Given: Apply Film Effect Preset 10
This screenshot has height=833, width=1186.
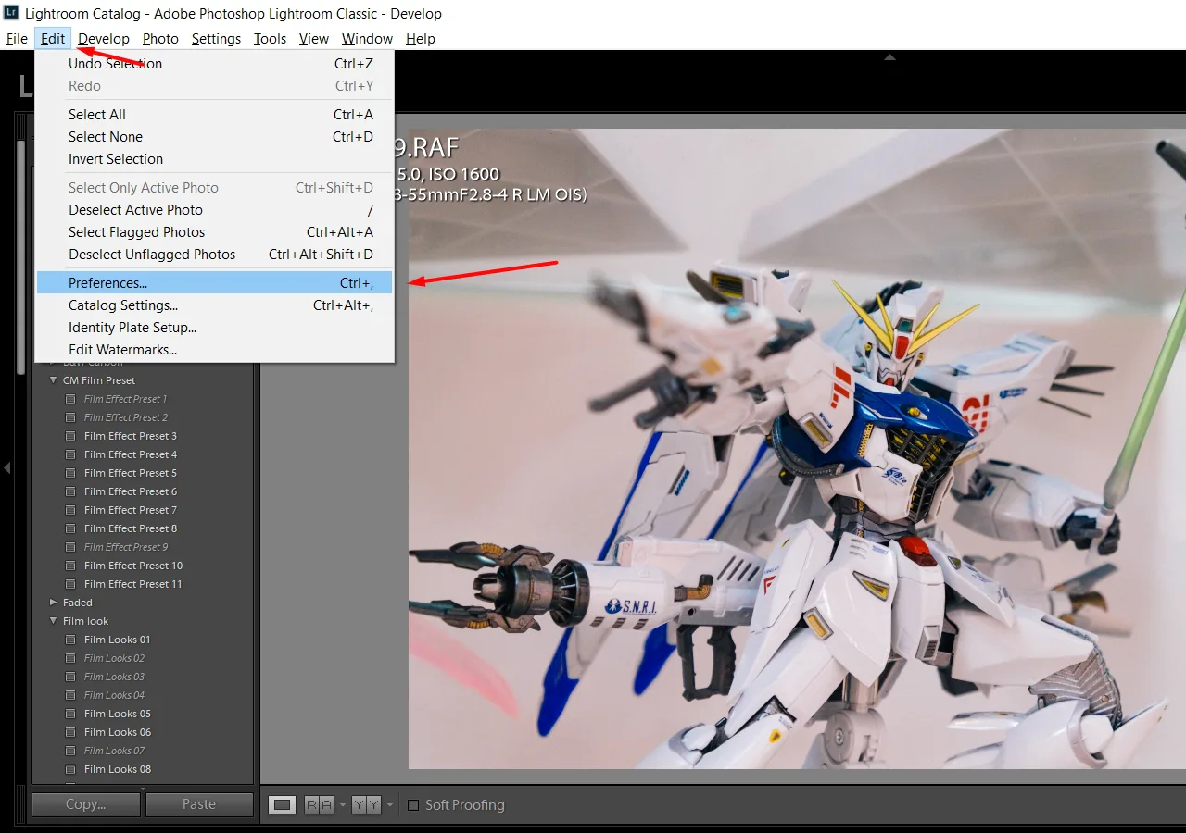Looking at the screenshot, I should click(133, 566).
